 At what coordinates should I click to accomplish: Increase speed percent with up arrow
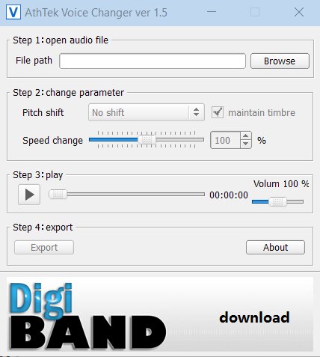click(x=246, y=136)
